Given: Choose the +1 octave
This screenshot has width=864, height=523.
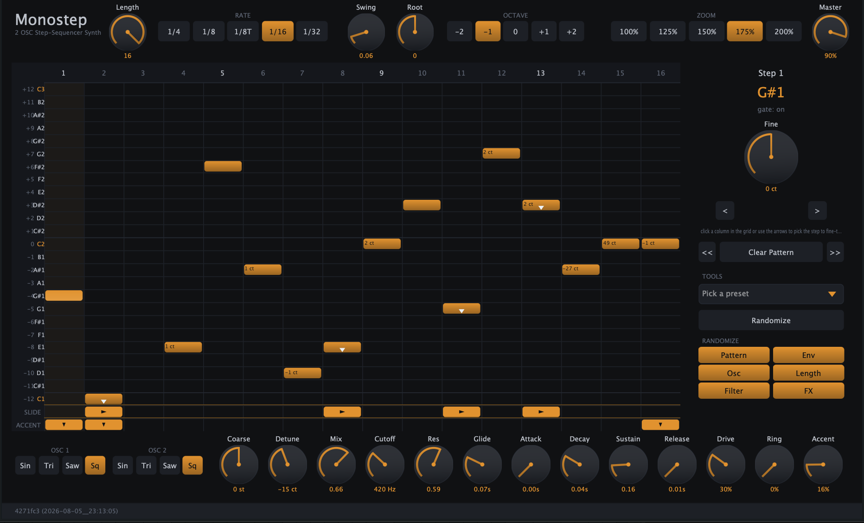Looking at the screenshot, I should (x=544, y=32).
